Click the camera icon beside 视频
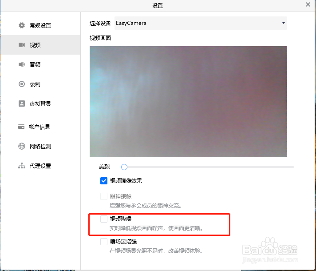 pos(22,45)
